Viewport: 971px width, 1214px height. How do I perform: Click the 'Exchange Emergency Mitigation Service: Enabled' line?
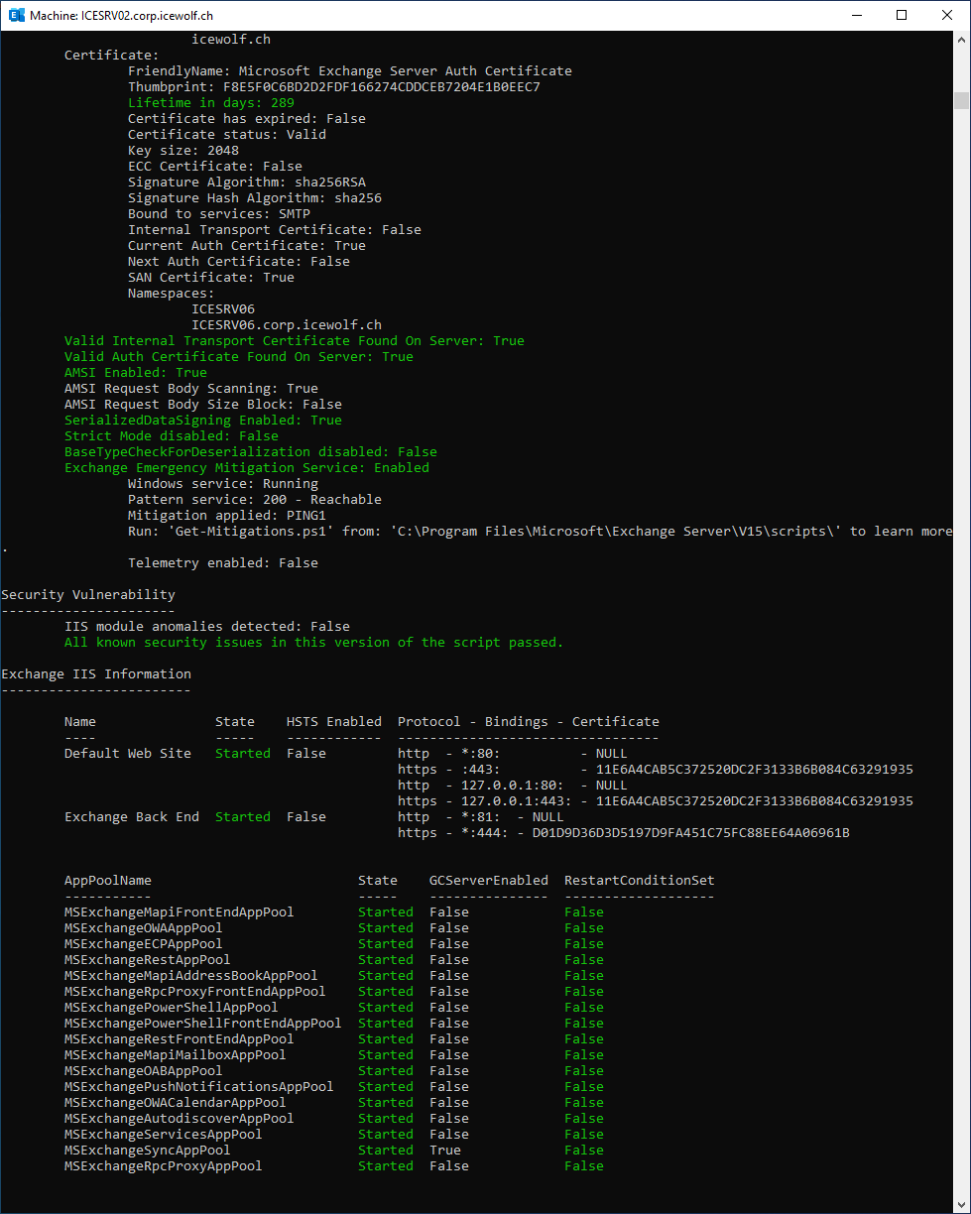246,468
